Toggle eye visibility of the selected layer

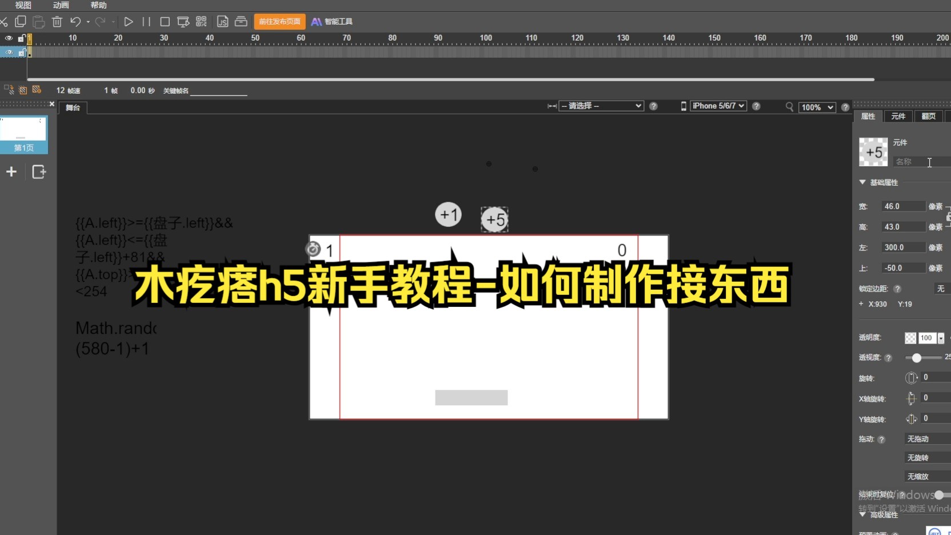point(9,52)
